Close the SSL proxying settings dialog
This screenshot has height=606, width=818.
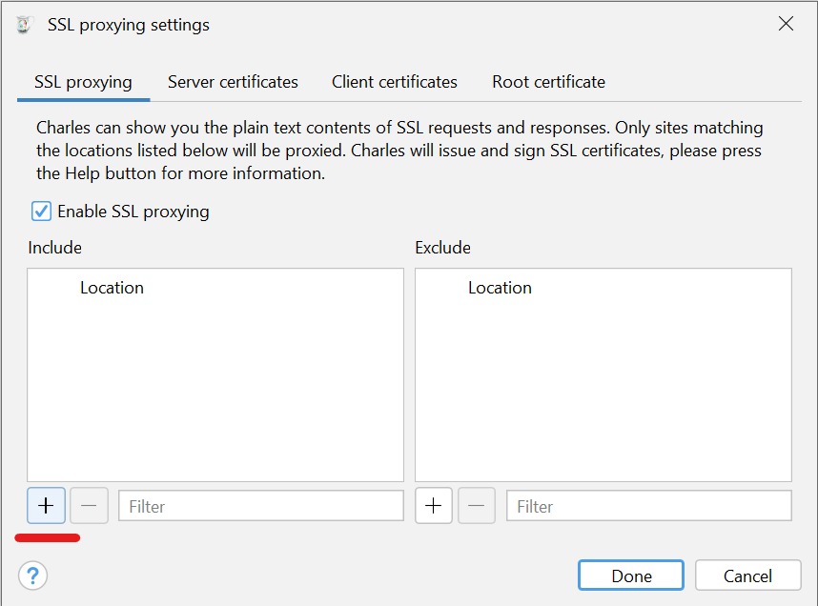tap(786, 25)
